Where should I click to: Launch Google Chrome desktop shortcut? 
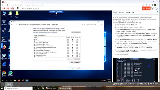[x=4, y=74]
